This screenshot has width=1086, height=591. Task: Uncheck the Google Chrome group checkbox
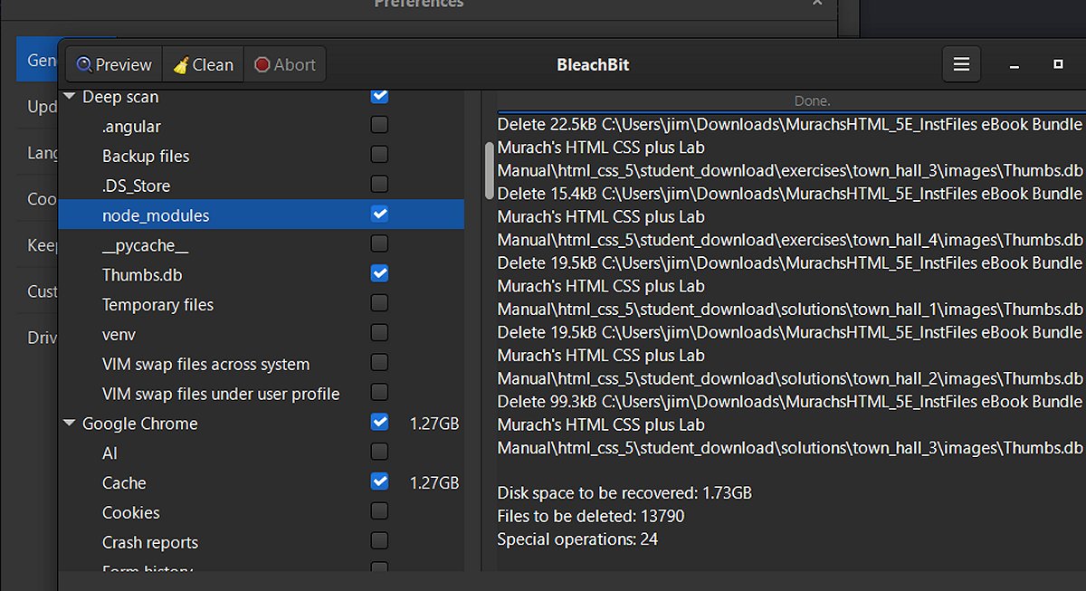click(x=380, y=422)
